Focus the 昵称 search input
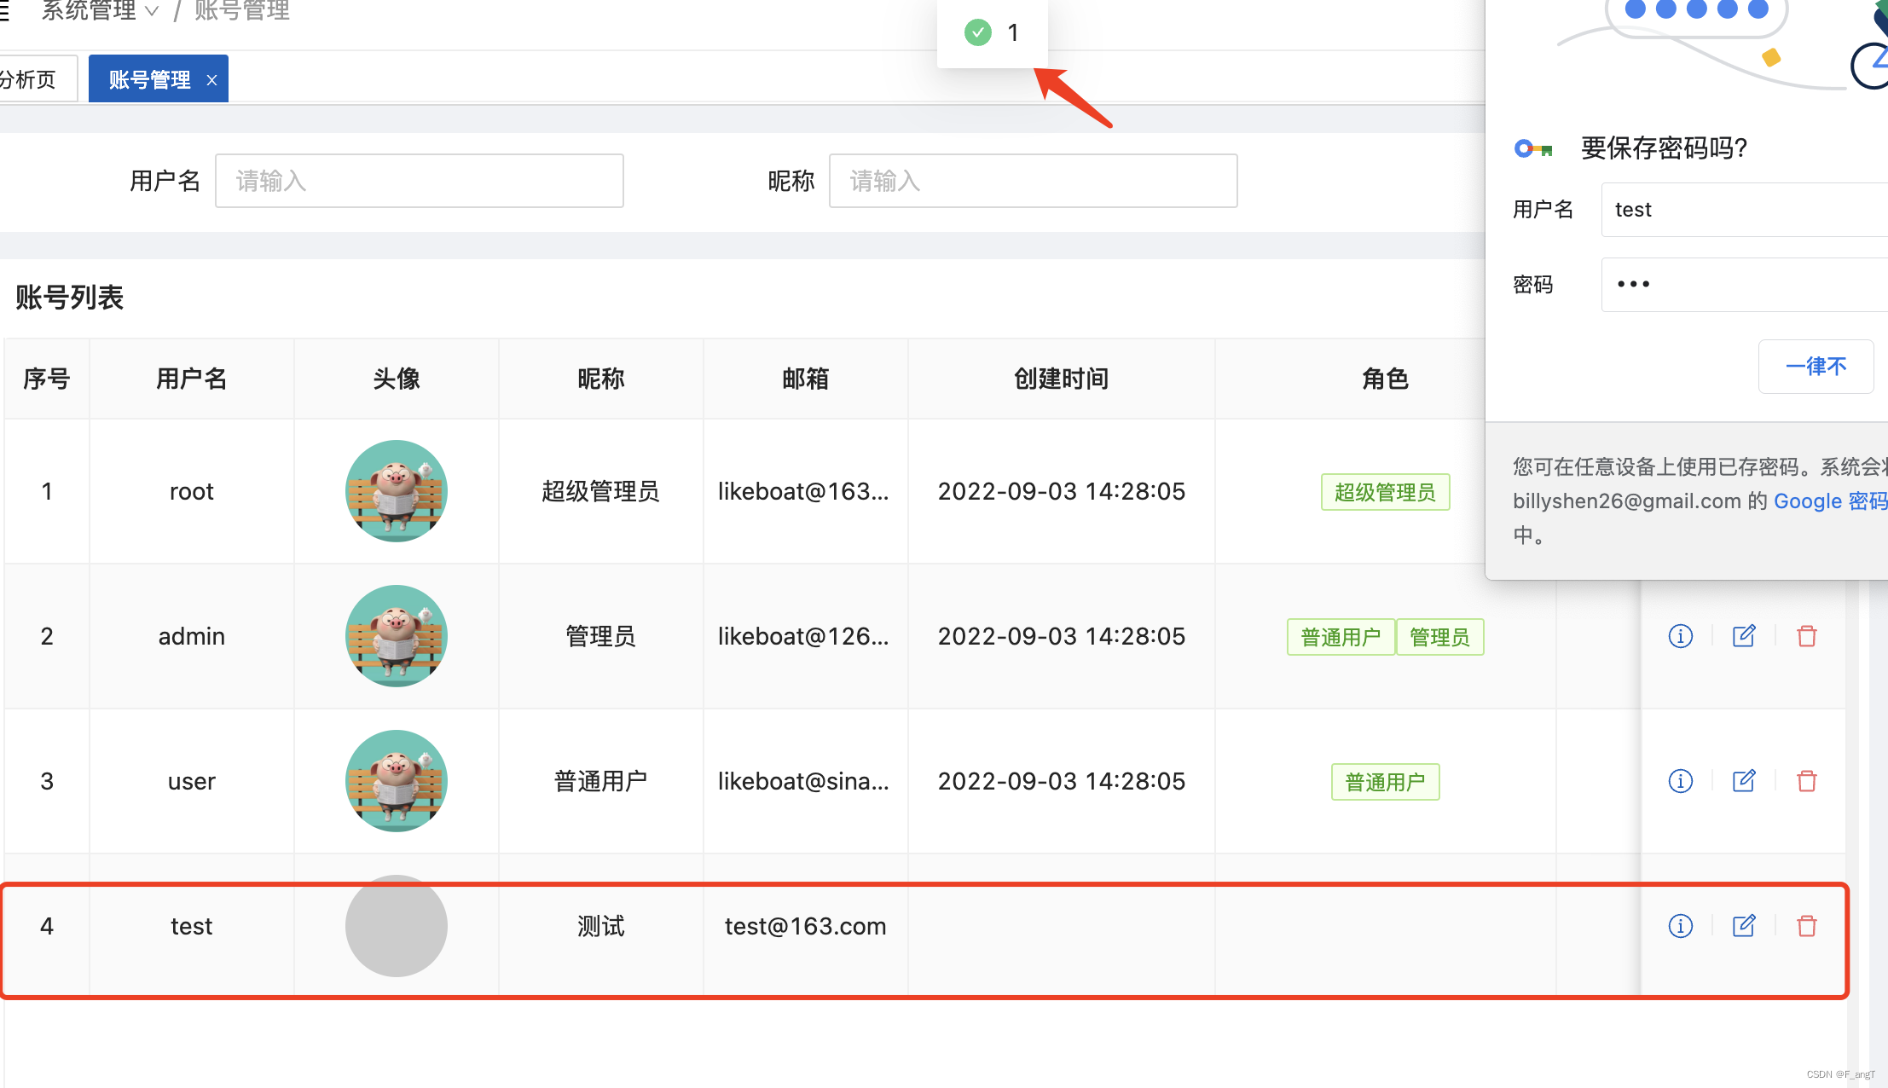The height and width of the screenshot is (1088, 1888). [1032, 181]
